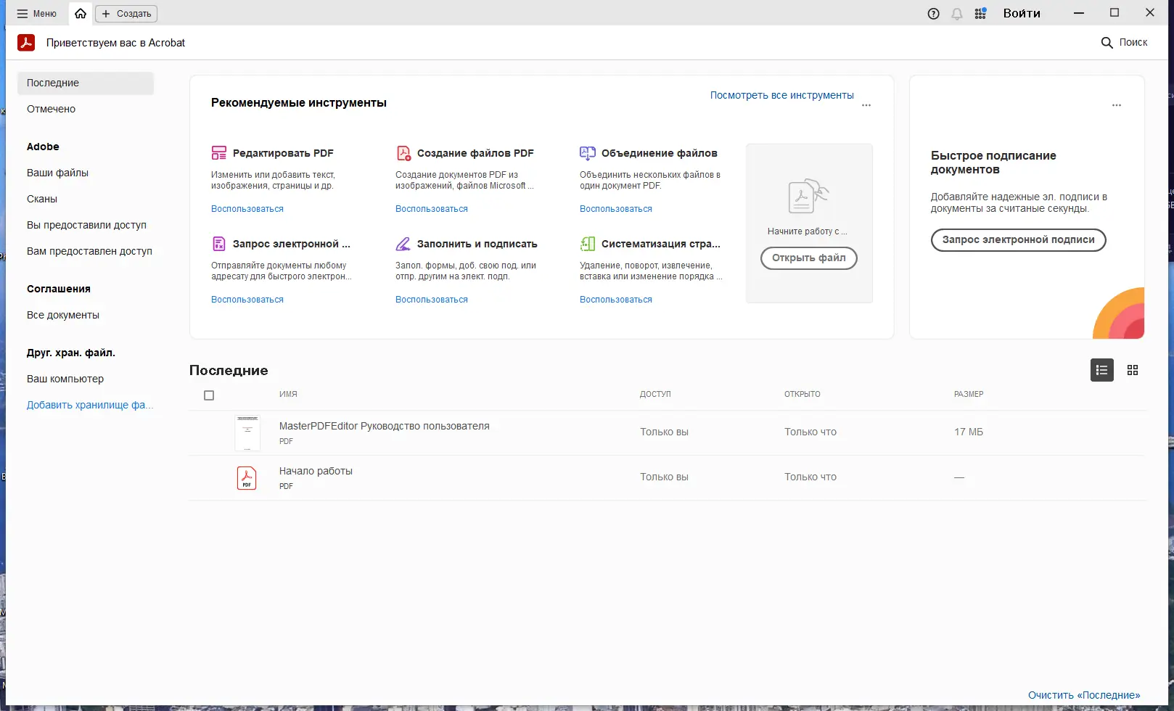Click Воспользоваться under Запрос электронной подписи
This screenshot has height=711, width=1174.
(x=247, y=300)
